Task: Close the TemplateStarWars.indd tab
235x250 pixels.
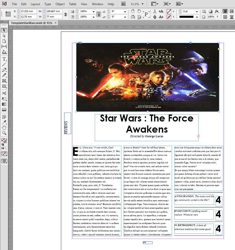Action: coord(56,23)
